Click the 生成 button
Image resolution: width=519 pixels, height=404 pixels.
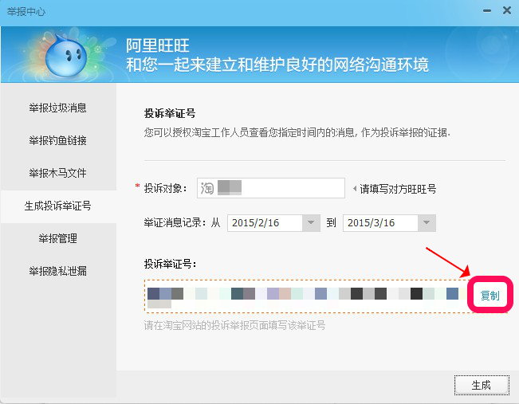[x=482, y=385]
